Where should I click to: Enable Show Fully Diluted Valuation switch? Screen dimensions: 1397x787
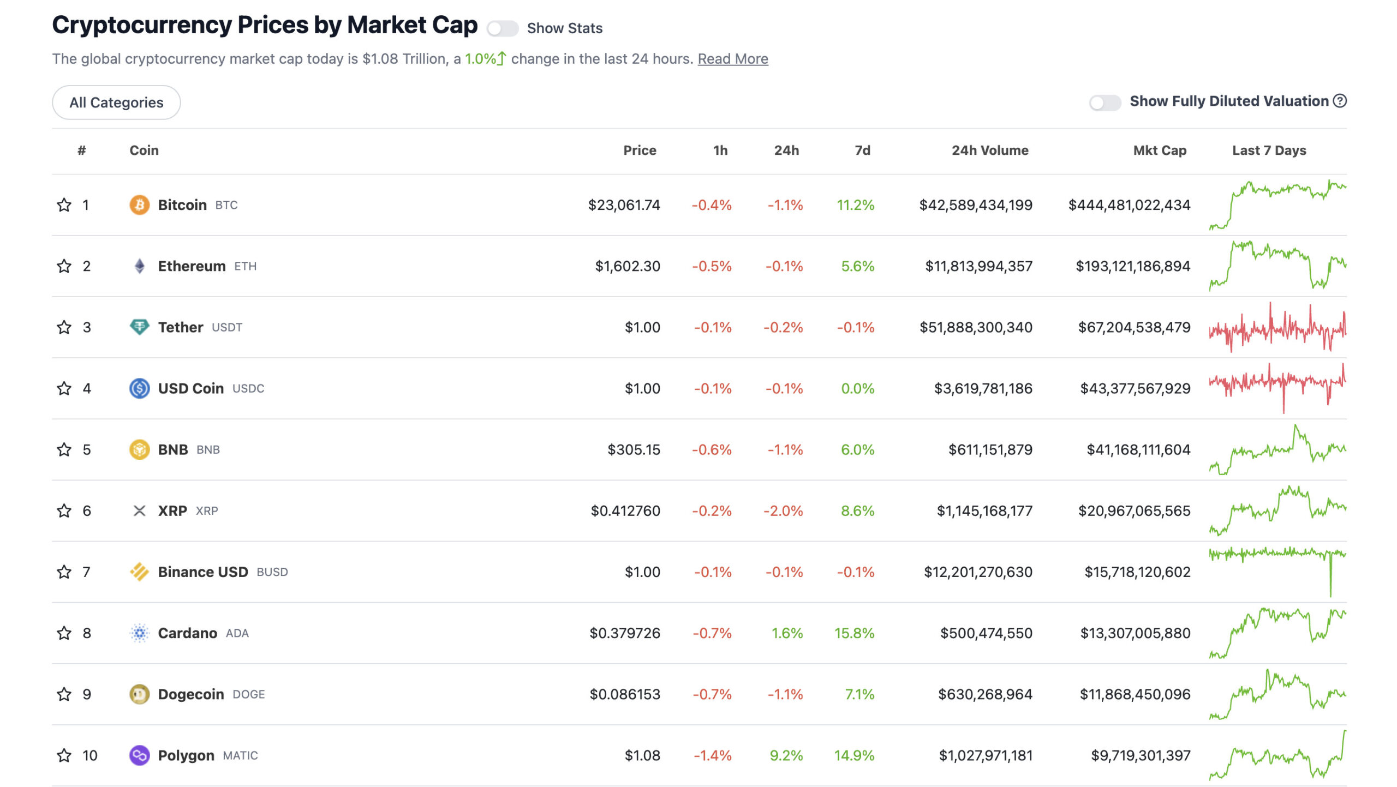1105,103
